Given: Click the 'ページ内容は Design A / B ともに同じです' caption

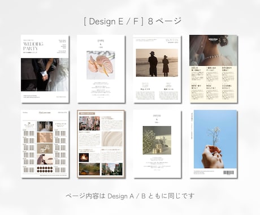Looking at the screenshot, I should [130, 196].
